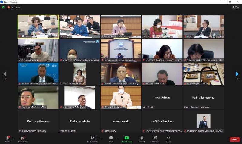Select the highlighted active speaker video tile
The width and height of the screenshot is (242, 144).
[x=38, y=27]
